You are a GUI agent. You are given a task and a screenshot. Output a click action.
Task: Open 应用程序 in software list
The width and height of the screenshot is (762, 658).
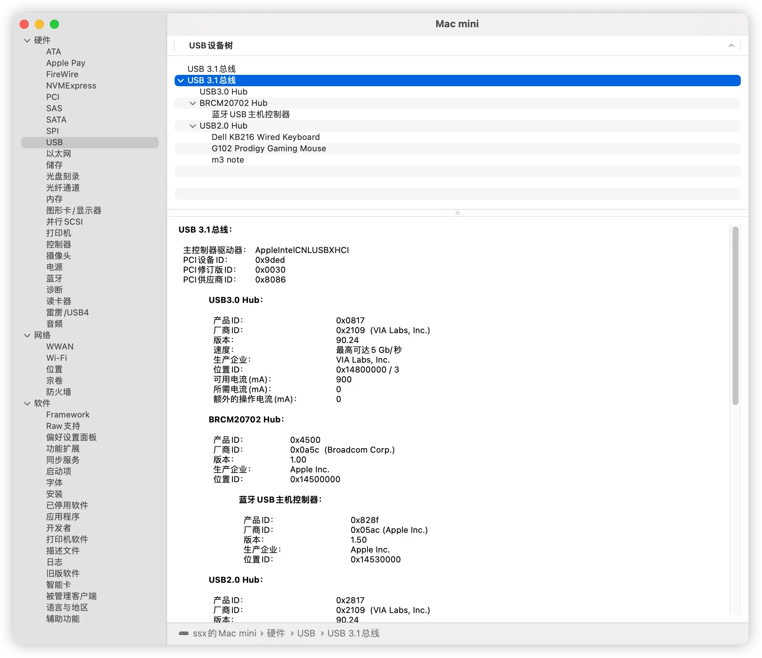pos(63,517)
